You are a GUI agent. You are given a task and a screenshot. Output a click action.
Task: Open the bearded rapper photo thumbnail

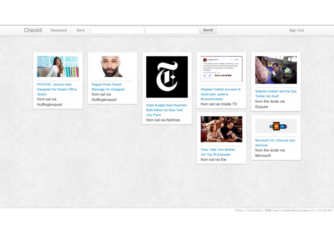pos(112,67)
